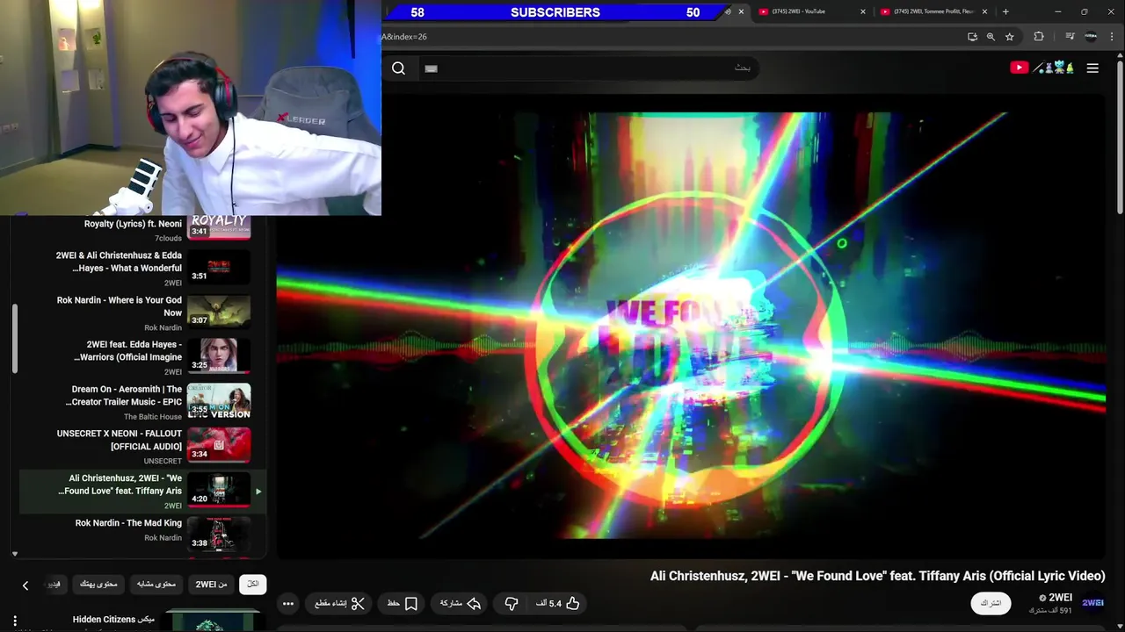Screen dimensions: 1125x632
Task: Select 'We Found Love' current playlist item
Action: pos(143,492)
